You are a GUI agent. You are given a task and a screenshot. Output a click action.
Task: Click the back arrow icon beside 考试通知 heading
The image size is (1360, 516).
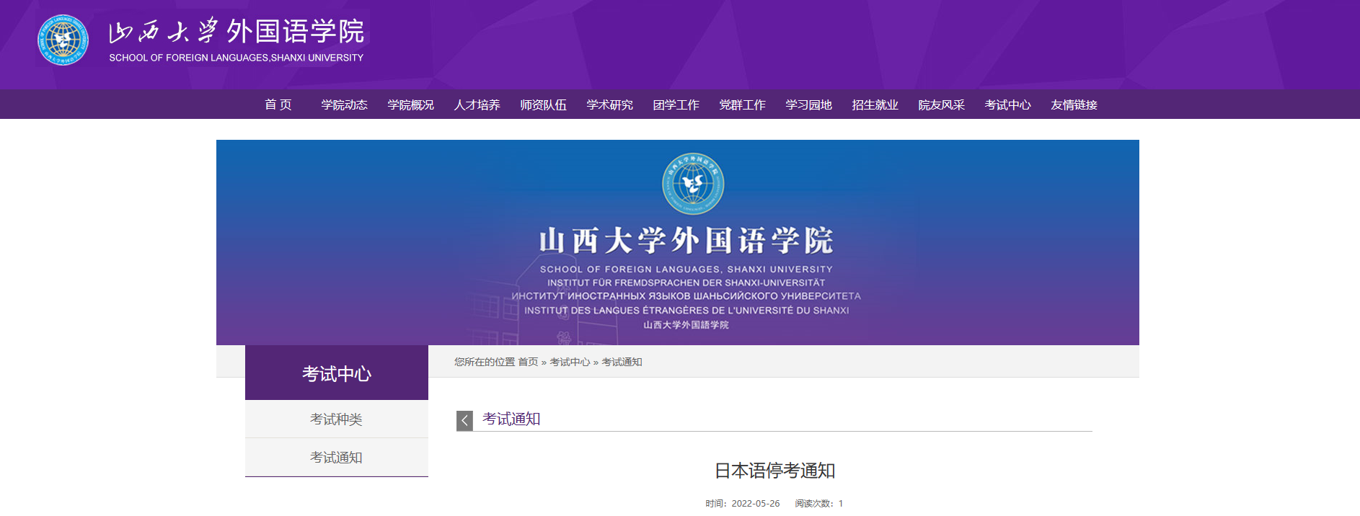click(464, 421)
